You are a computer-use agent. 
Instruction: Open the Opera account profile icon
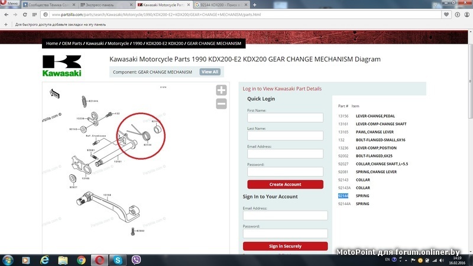coord(466,14)
